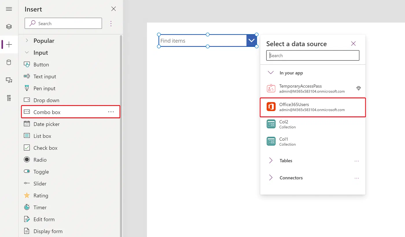Expand the Connectors section
The width and height of the screenshot is (405, 237).
click(x=271, y=178)
